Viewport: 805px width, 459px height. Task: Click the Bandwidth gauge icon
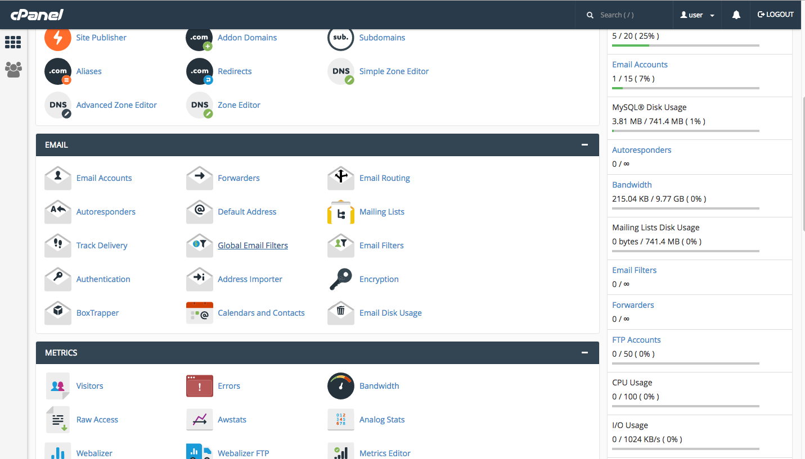pos(340,386)
